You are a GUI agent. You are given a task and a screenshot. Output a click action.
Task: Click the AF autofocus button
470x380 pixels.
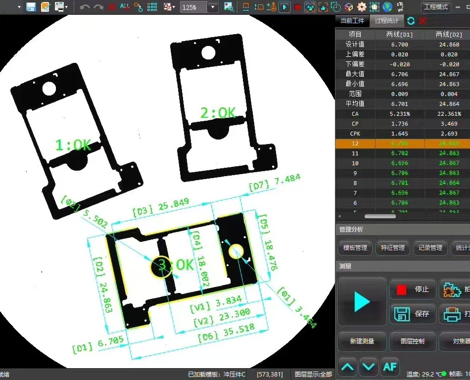[x=390, y=367]
